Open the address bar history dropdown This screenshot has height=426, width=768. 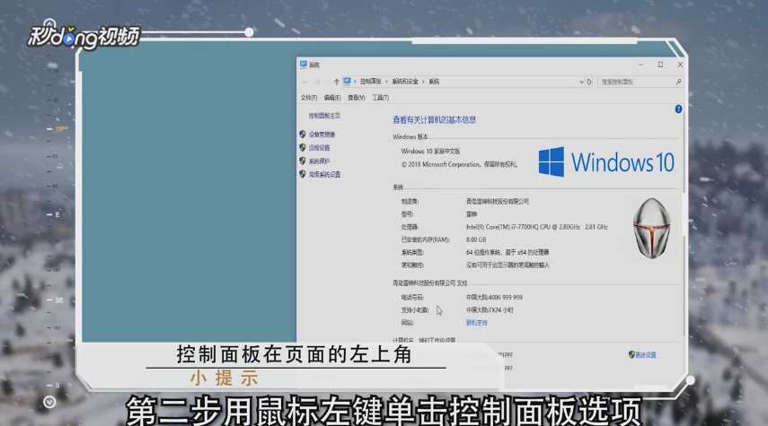(581, 82)
